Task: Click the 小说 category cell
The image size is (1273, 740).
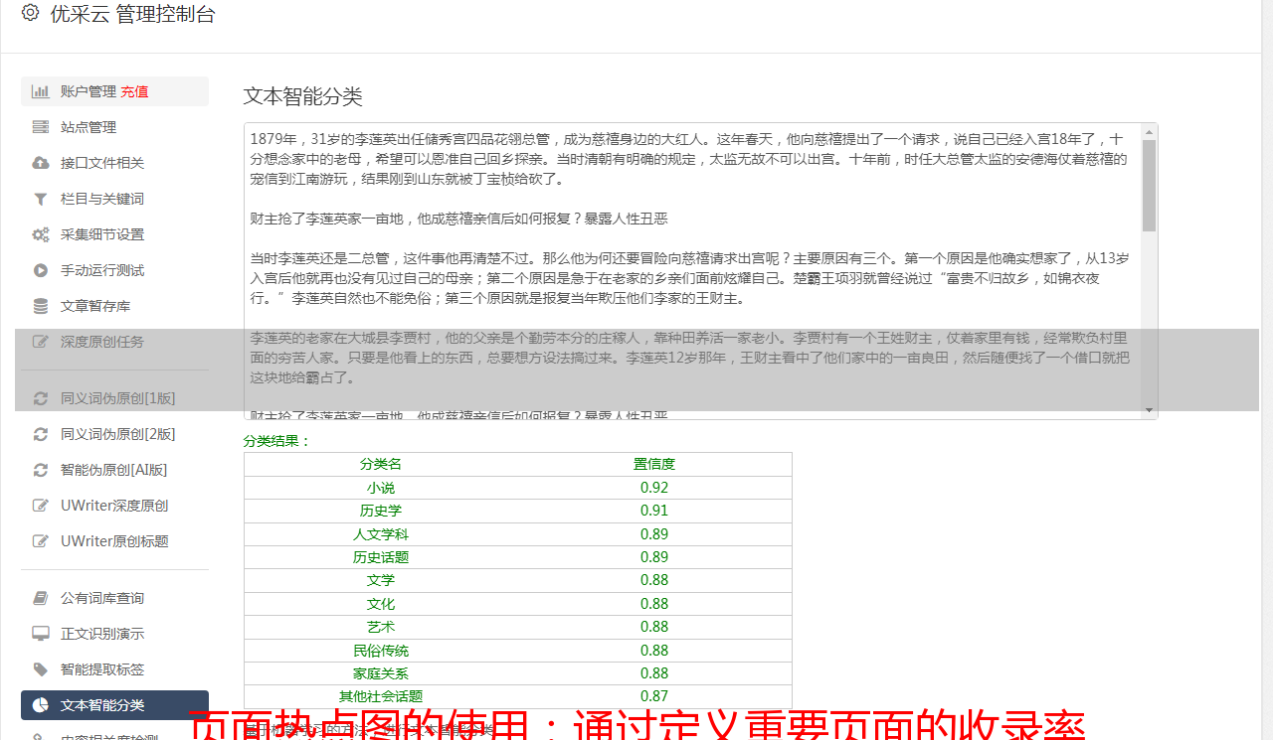Action: [x=381, y=488]
